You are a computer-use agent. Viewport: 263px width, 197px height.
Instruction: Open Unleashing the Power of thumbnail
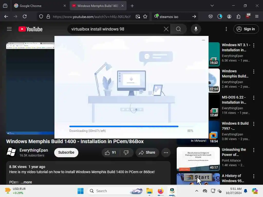point(198,159)
